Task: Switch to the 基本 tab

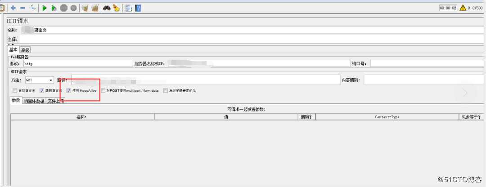Action: coord(13,49)
